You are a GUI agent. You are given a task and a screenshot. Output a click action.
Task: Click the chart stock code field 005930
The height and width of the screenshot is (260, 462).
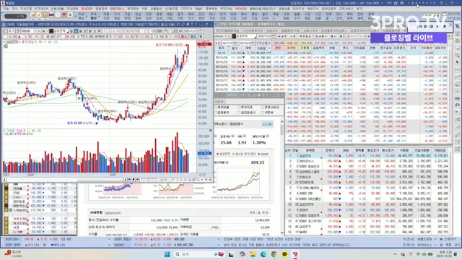[x=27, y=31]
